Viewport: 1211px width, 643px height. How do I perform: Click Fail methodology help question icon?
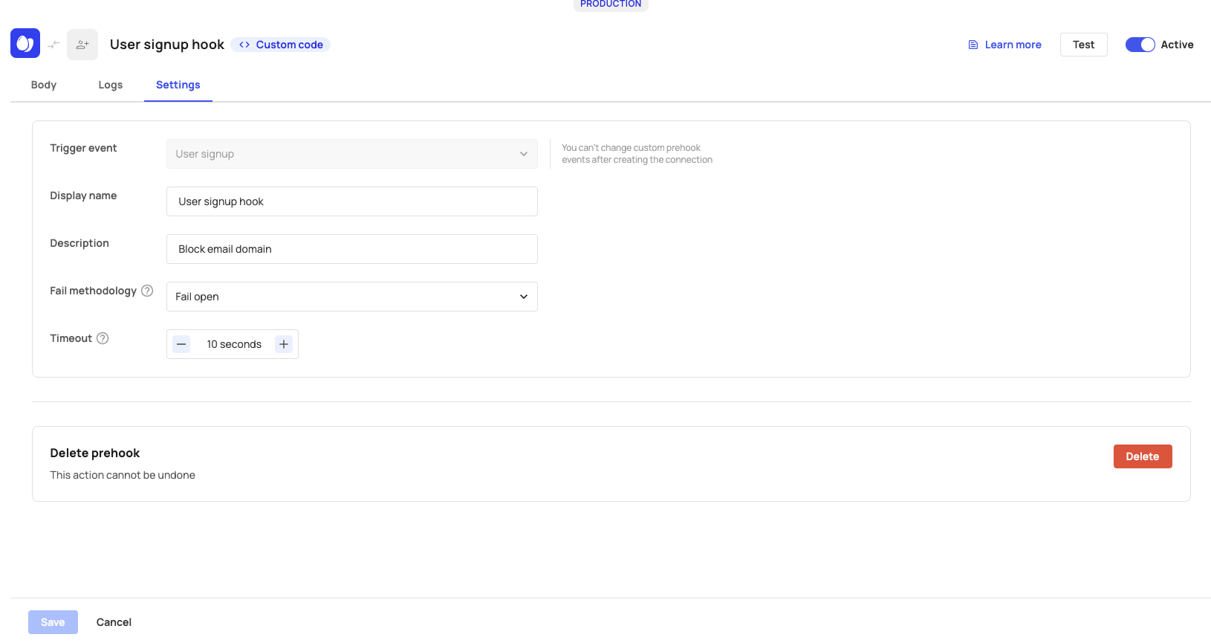[147, 291]
